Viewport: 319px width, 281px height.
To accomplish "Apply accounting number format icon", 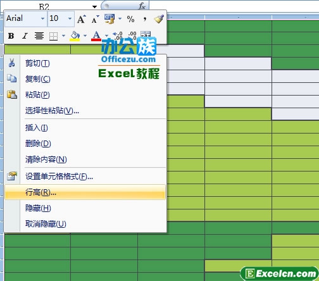I will pyautogui.click(x=109, y=19).
